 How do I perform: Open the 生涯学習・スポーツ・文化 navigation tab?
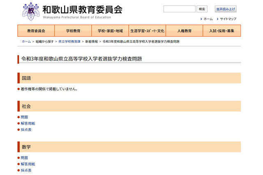tap(147, 31)
